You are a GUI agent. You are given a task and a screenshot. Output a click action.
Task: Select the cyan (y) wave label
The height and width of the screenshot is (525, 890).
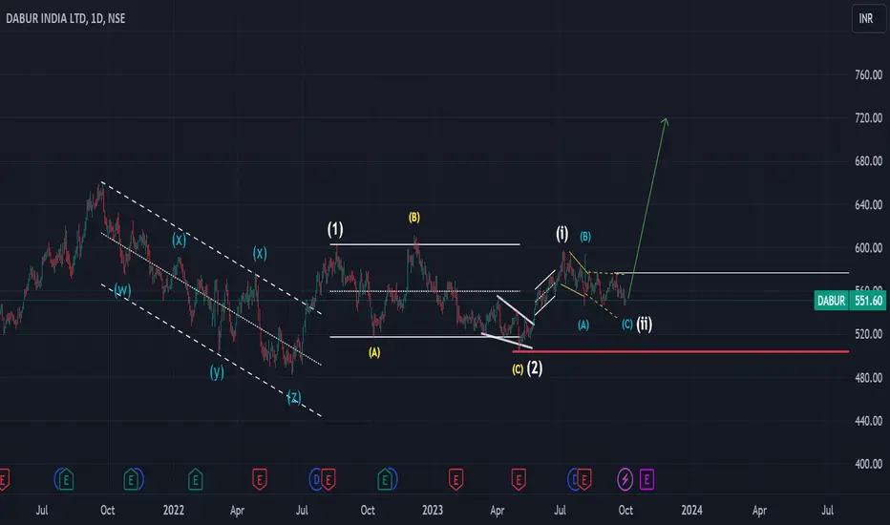pyautogui.click(x=217, y=371)
